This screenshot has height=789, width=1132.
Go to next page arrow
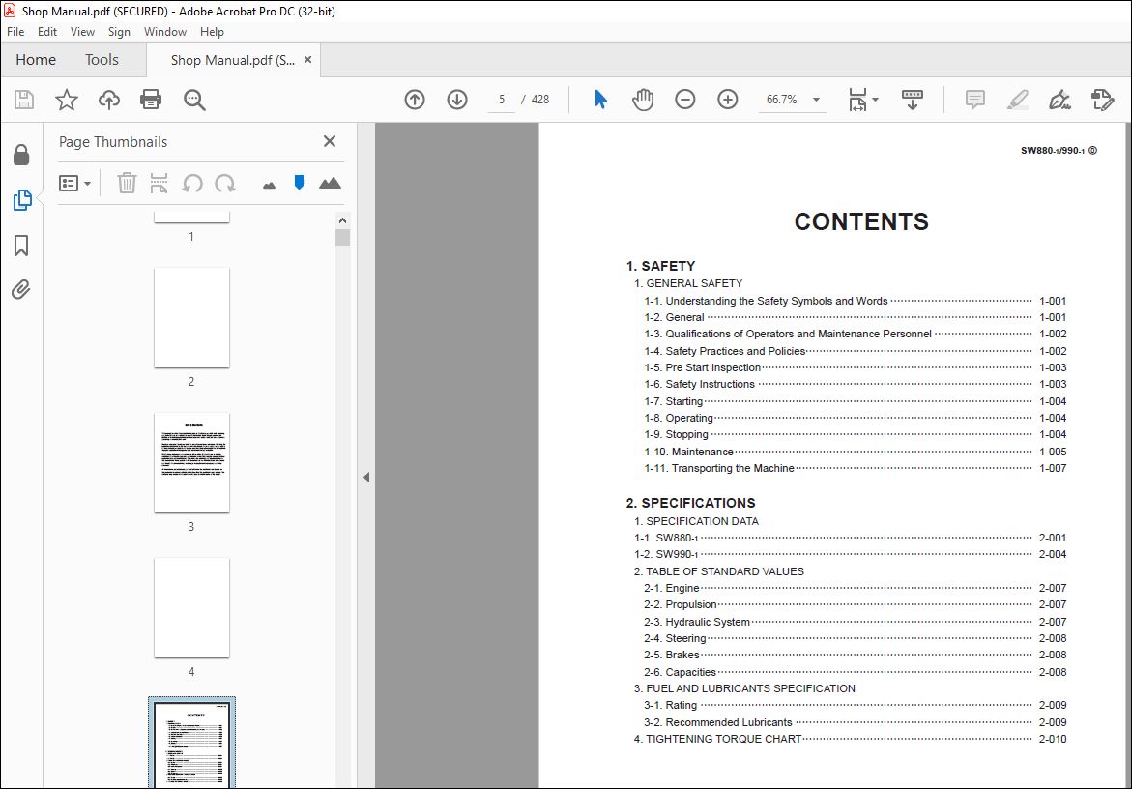click(x=457, y=100)
